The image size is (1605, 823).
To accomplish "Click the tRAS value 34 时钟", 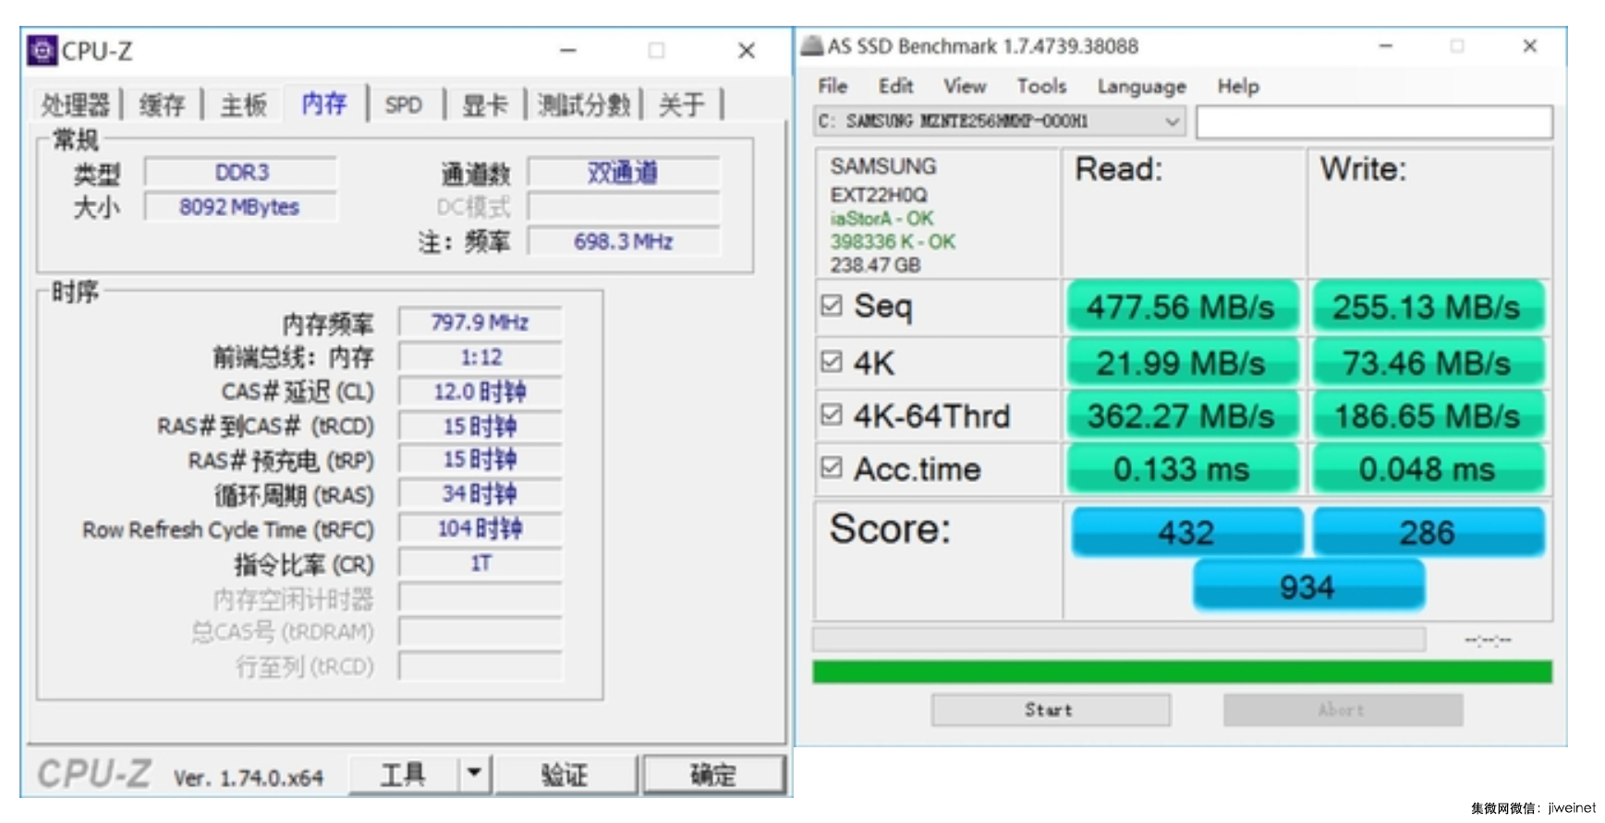I will [x=480, y=494].
